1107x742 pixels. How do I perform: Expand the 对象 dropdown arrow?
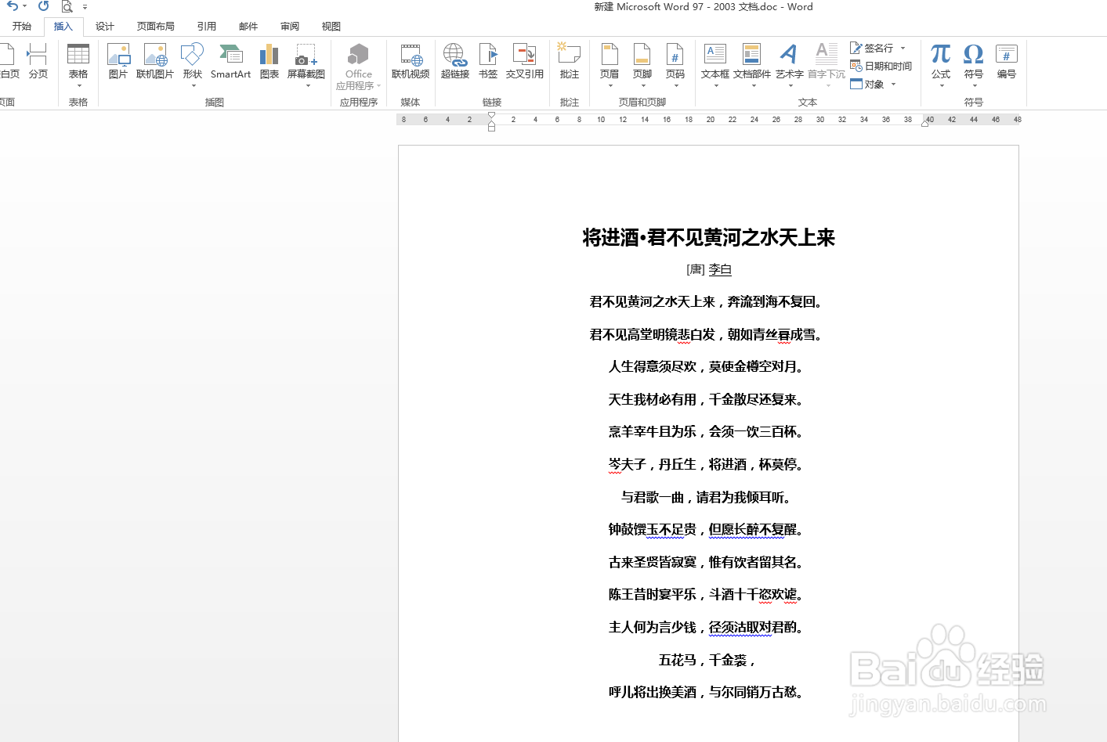(893, 85)
